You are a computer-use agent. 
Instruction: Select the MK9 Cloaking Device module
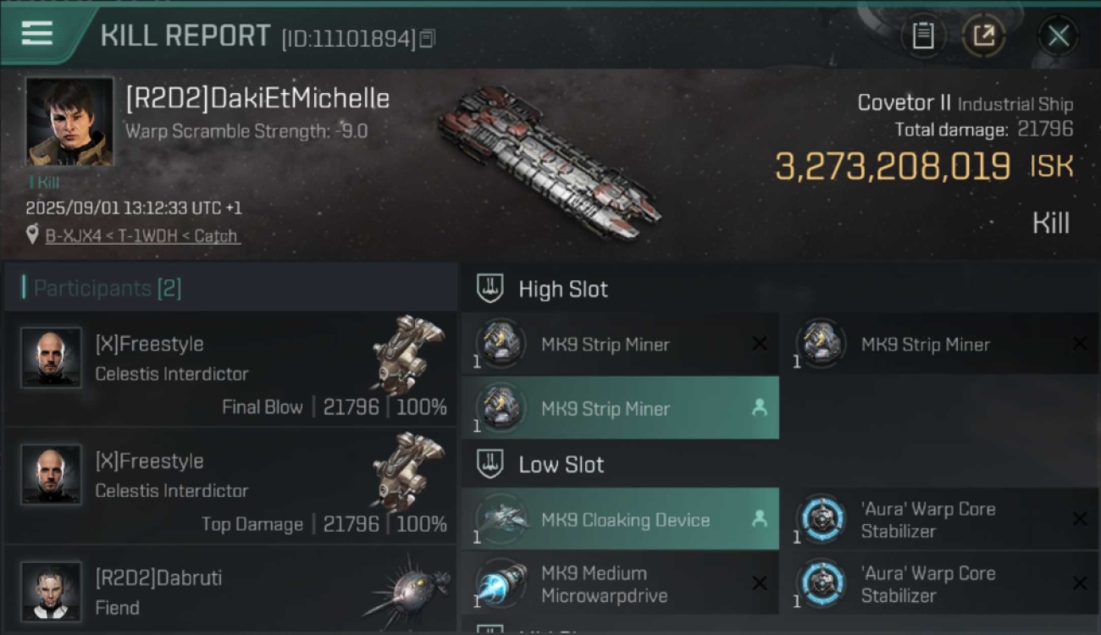(x=620, y=520)
